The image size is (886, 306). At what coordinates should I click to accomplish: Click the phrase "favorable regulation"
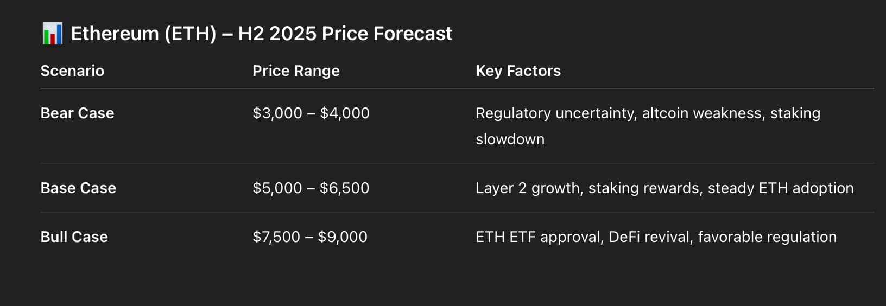[x=767, y=237]
